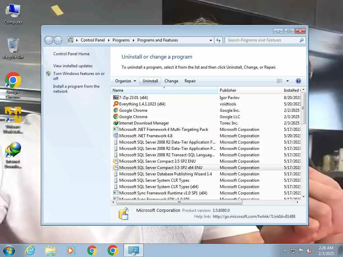The height and width of the screenshot is (257, 343).
Task: Show hidden system tray icons
Action: click(285, 251)
